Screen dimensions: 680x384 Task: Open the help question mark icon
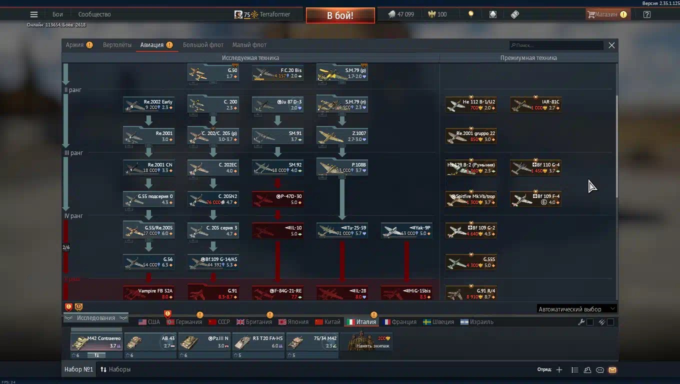click(647, 14)
